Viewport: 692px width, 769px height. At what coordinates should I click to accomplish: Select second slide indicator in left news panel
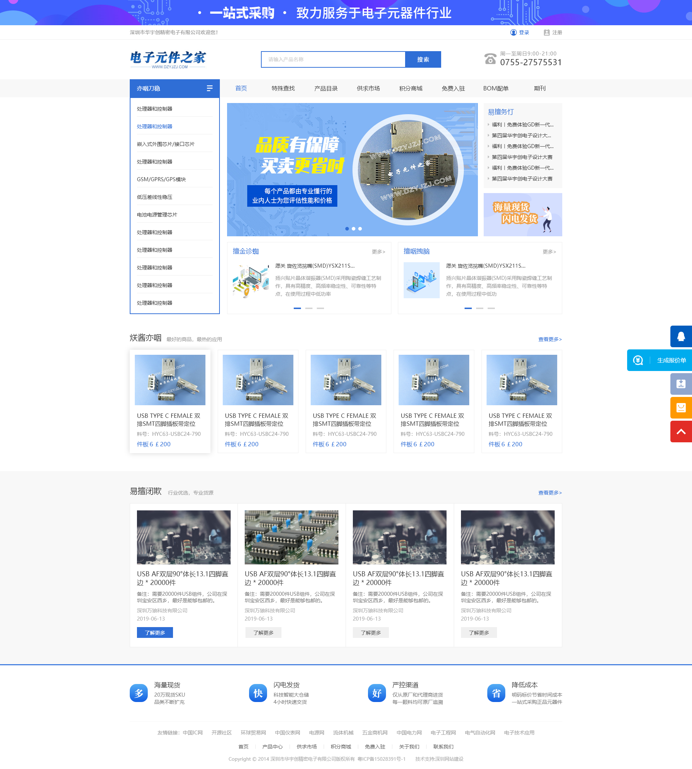309,308
